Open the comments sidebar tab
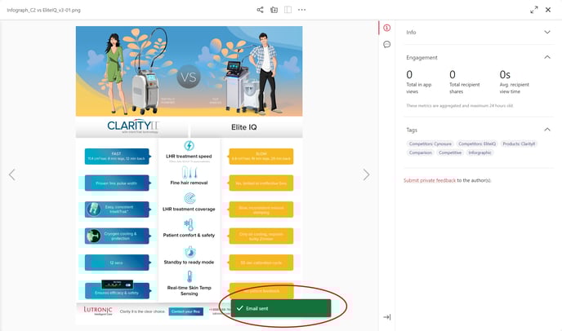562x331 pixels. pos(386,44)
